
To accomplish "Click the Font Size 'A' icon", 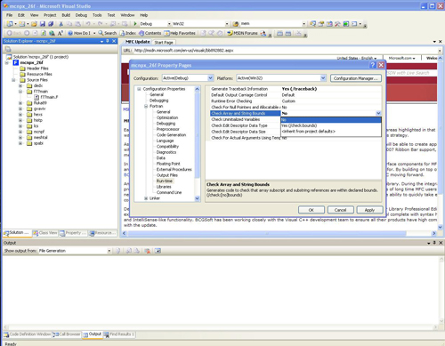I will (61, 33).
